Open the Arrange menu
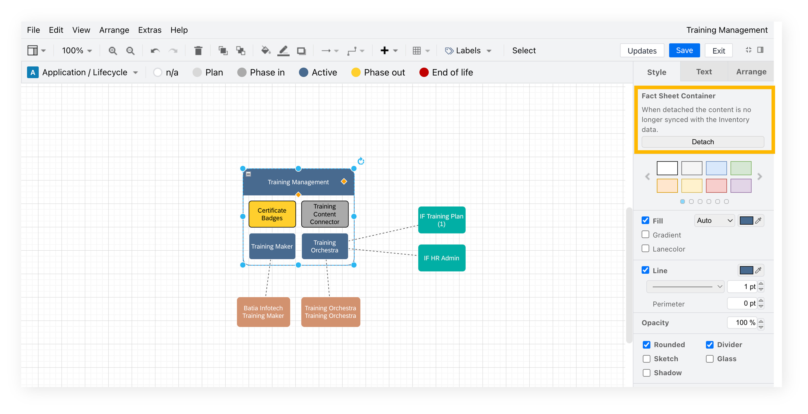 (x=114, y=30)
